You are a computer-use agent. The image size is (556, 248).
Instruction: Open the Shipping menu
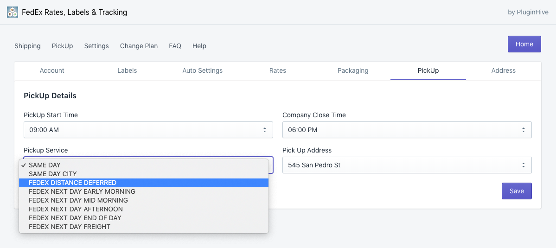point(27,46)
